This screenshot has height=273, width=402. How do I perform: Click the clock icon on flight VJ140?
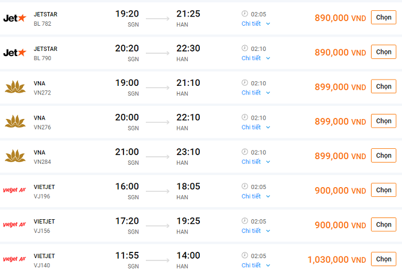pyautogui.click(x=245, y=255)
